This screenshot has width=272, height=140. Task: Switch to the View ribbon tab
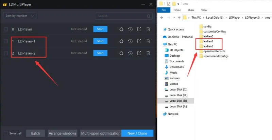[x=204, y=10]
